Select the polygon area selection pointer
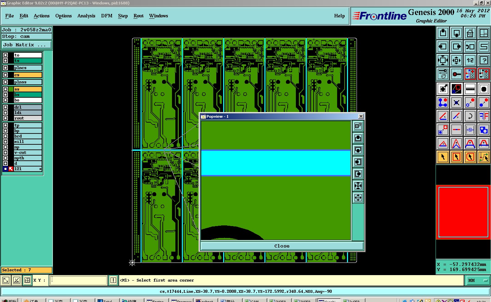Image resolution: width=491 pixels, height=302 pixels. coord(470,157)
